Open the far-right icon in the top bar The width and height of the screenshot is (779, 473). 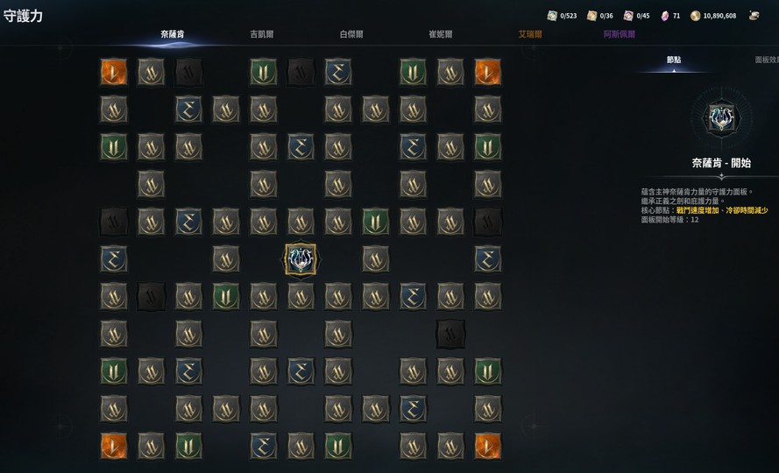click(754, 16)
